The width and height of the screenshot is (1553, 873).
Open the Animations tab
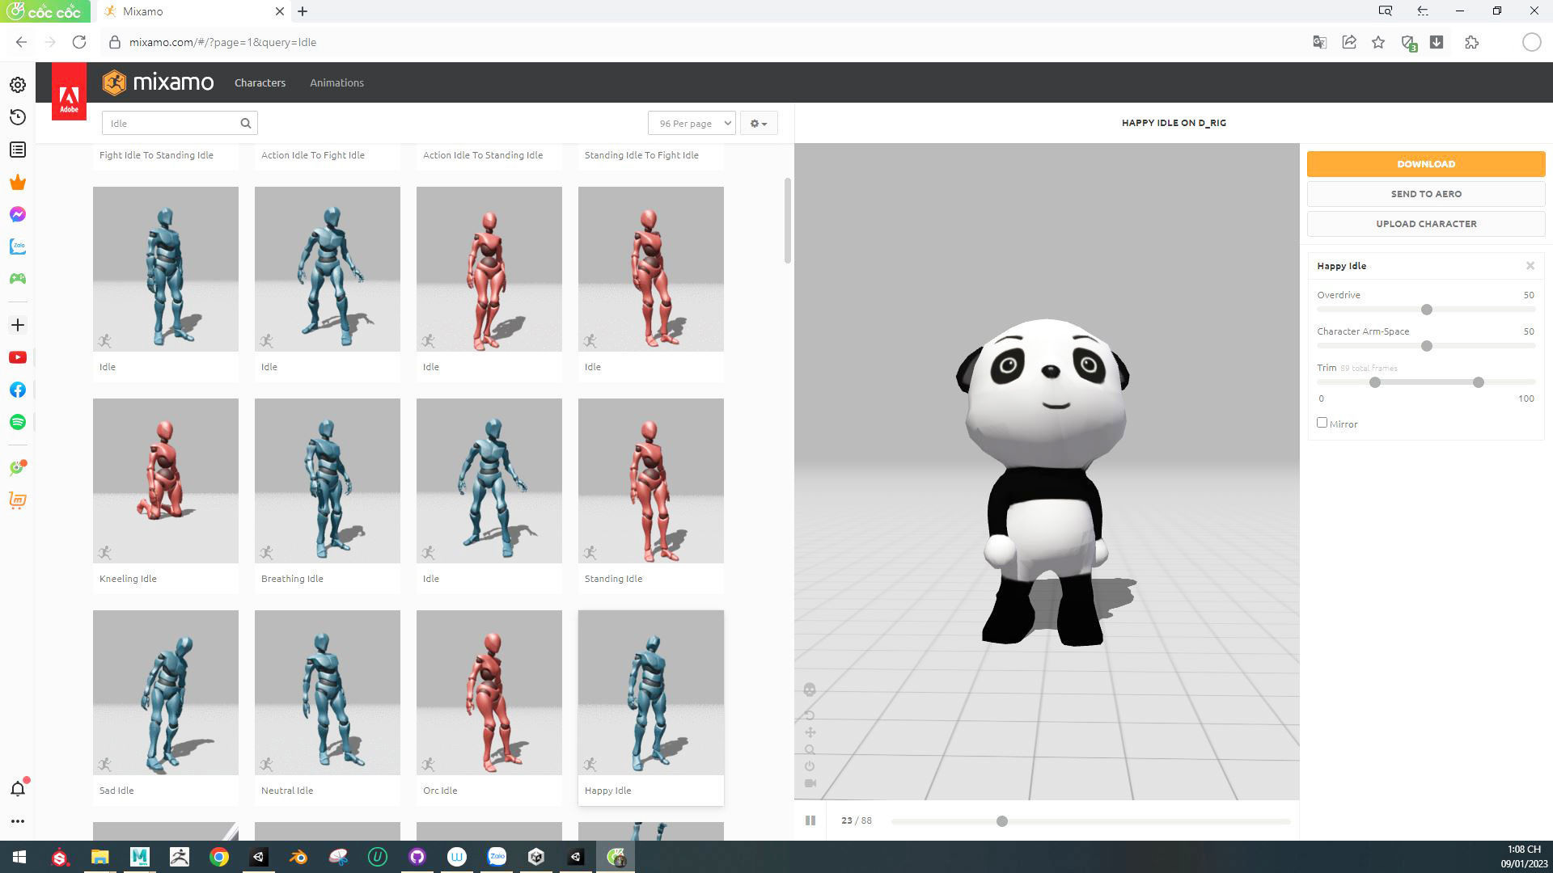[x=336, y=82]
